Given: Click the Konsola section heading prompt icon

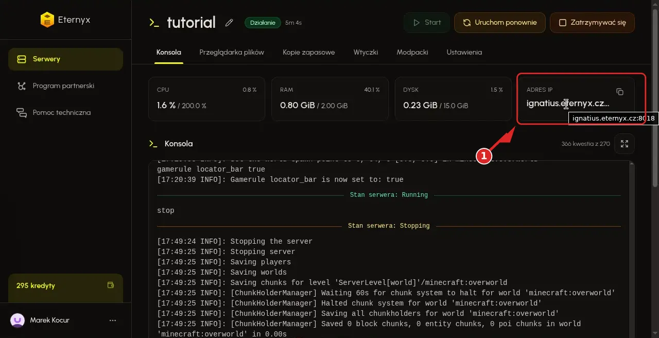Looking at the screenshot, I should click(153, 144).
